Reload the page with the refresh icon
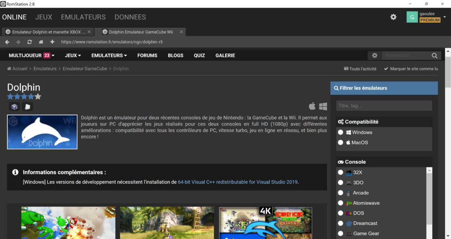 (29, 42)
